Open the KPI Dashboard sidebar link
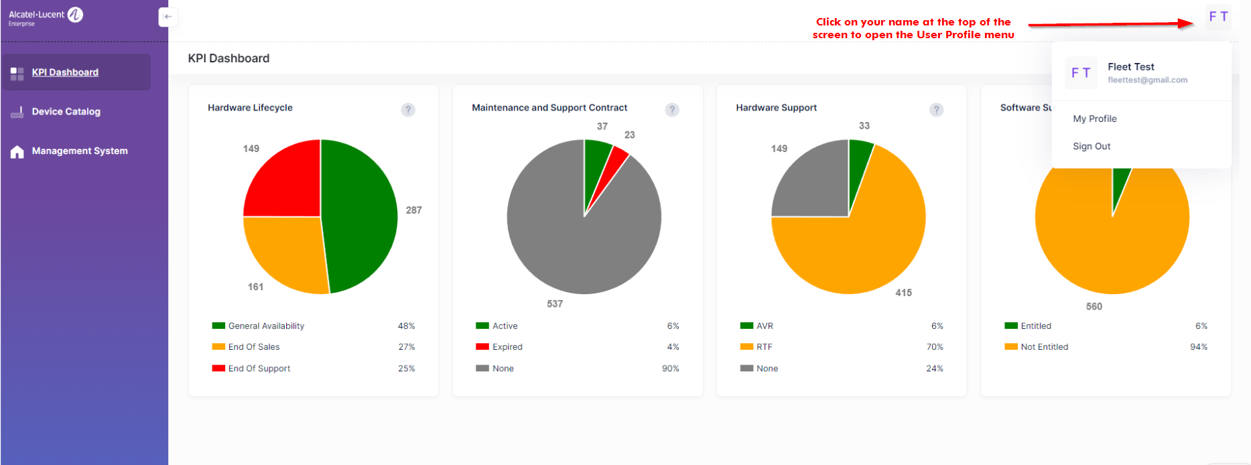The height and width of the screenshot is (465, 1251). (65, 72)
